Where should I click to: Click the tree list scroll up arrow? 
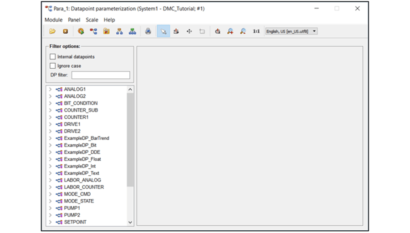pos(130,89)
